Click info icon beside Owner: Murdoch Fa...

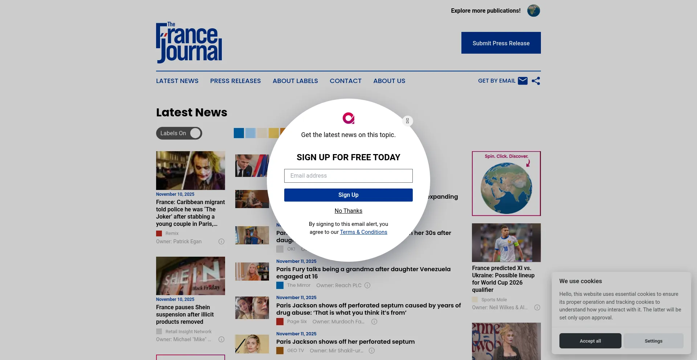point(374,322)
